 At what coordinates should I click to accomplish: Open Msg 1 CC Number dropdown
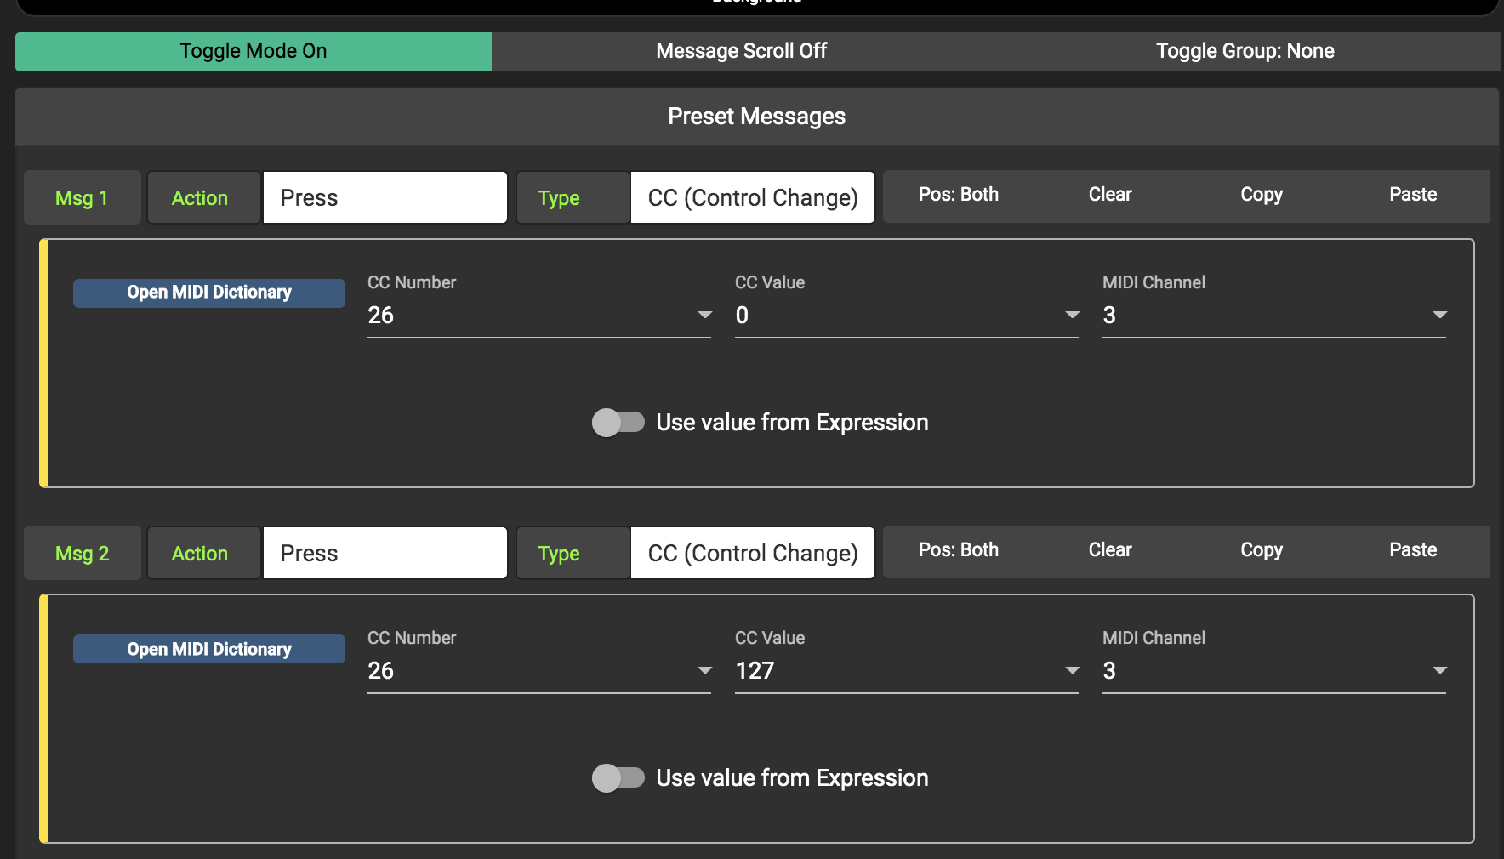[x=538, y=316]
